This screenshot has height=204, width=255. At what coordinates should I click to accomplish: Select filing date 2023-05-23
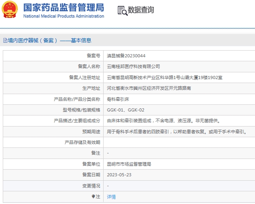[119, 175]
